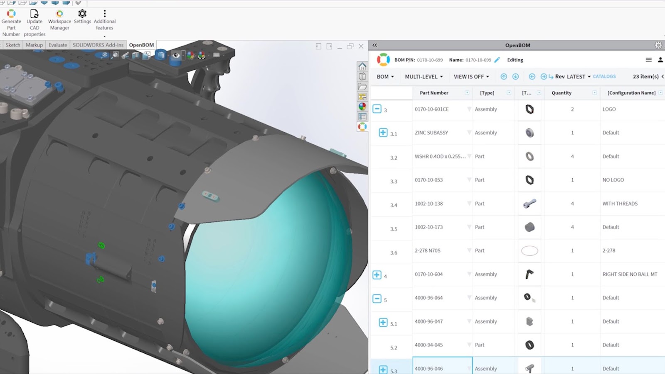Image resolution: width=665 pixels, height=374 pixels.
Task: Click the OpenBOM logo in panel header
Action: coord(383,60)
